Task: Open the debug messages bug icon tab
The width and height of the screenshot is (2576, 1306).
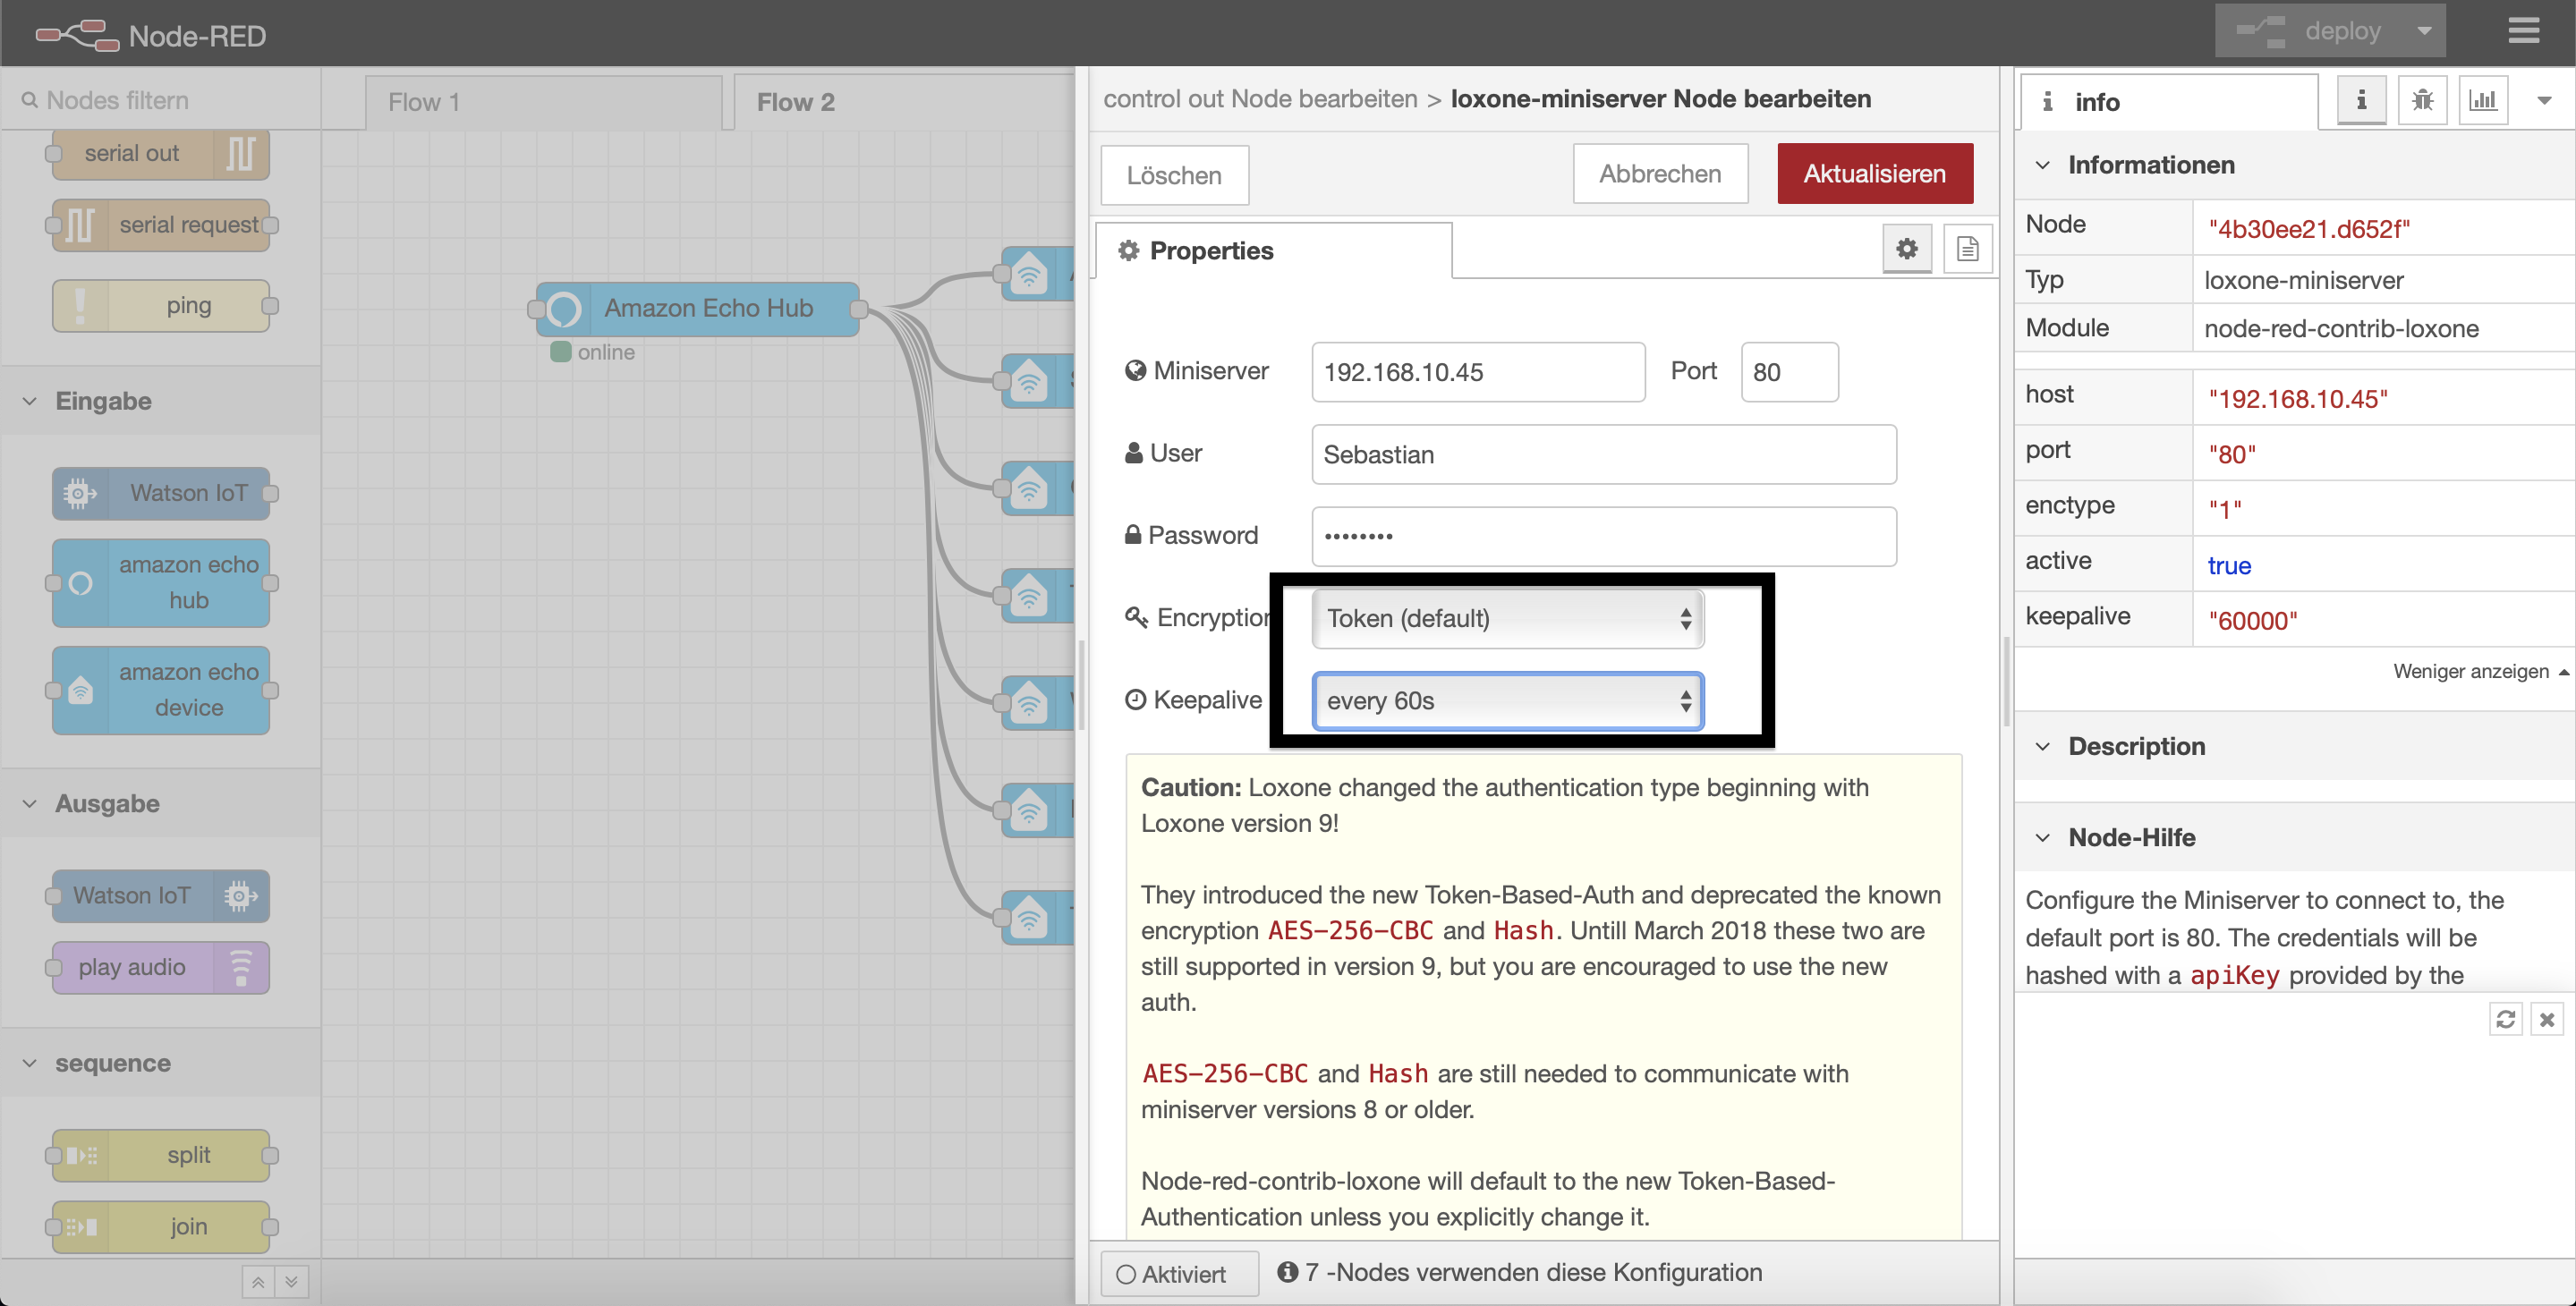Action: 2421,101
